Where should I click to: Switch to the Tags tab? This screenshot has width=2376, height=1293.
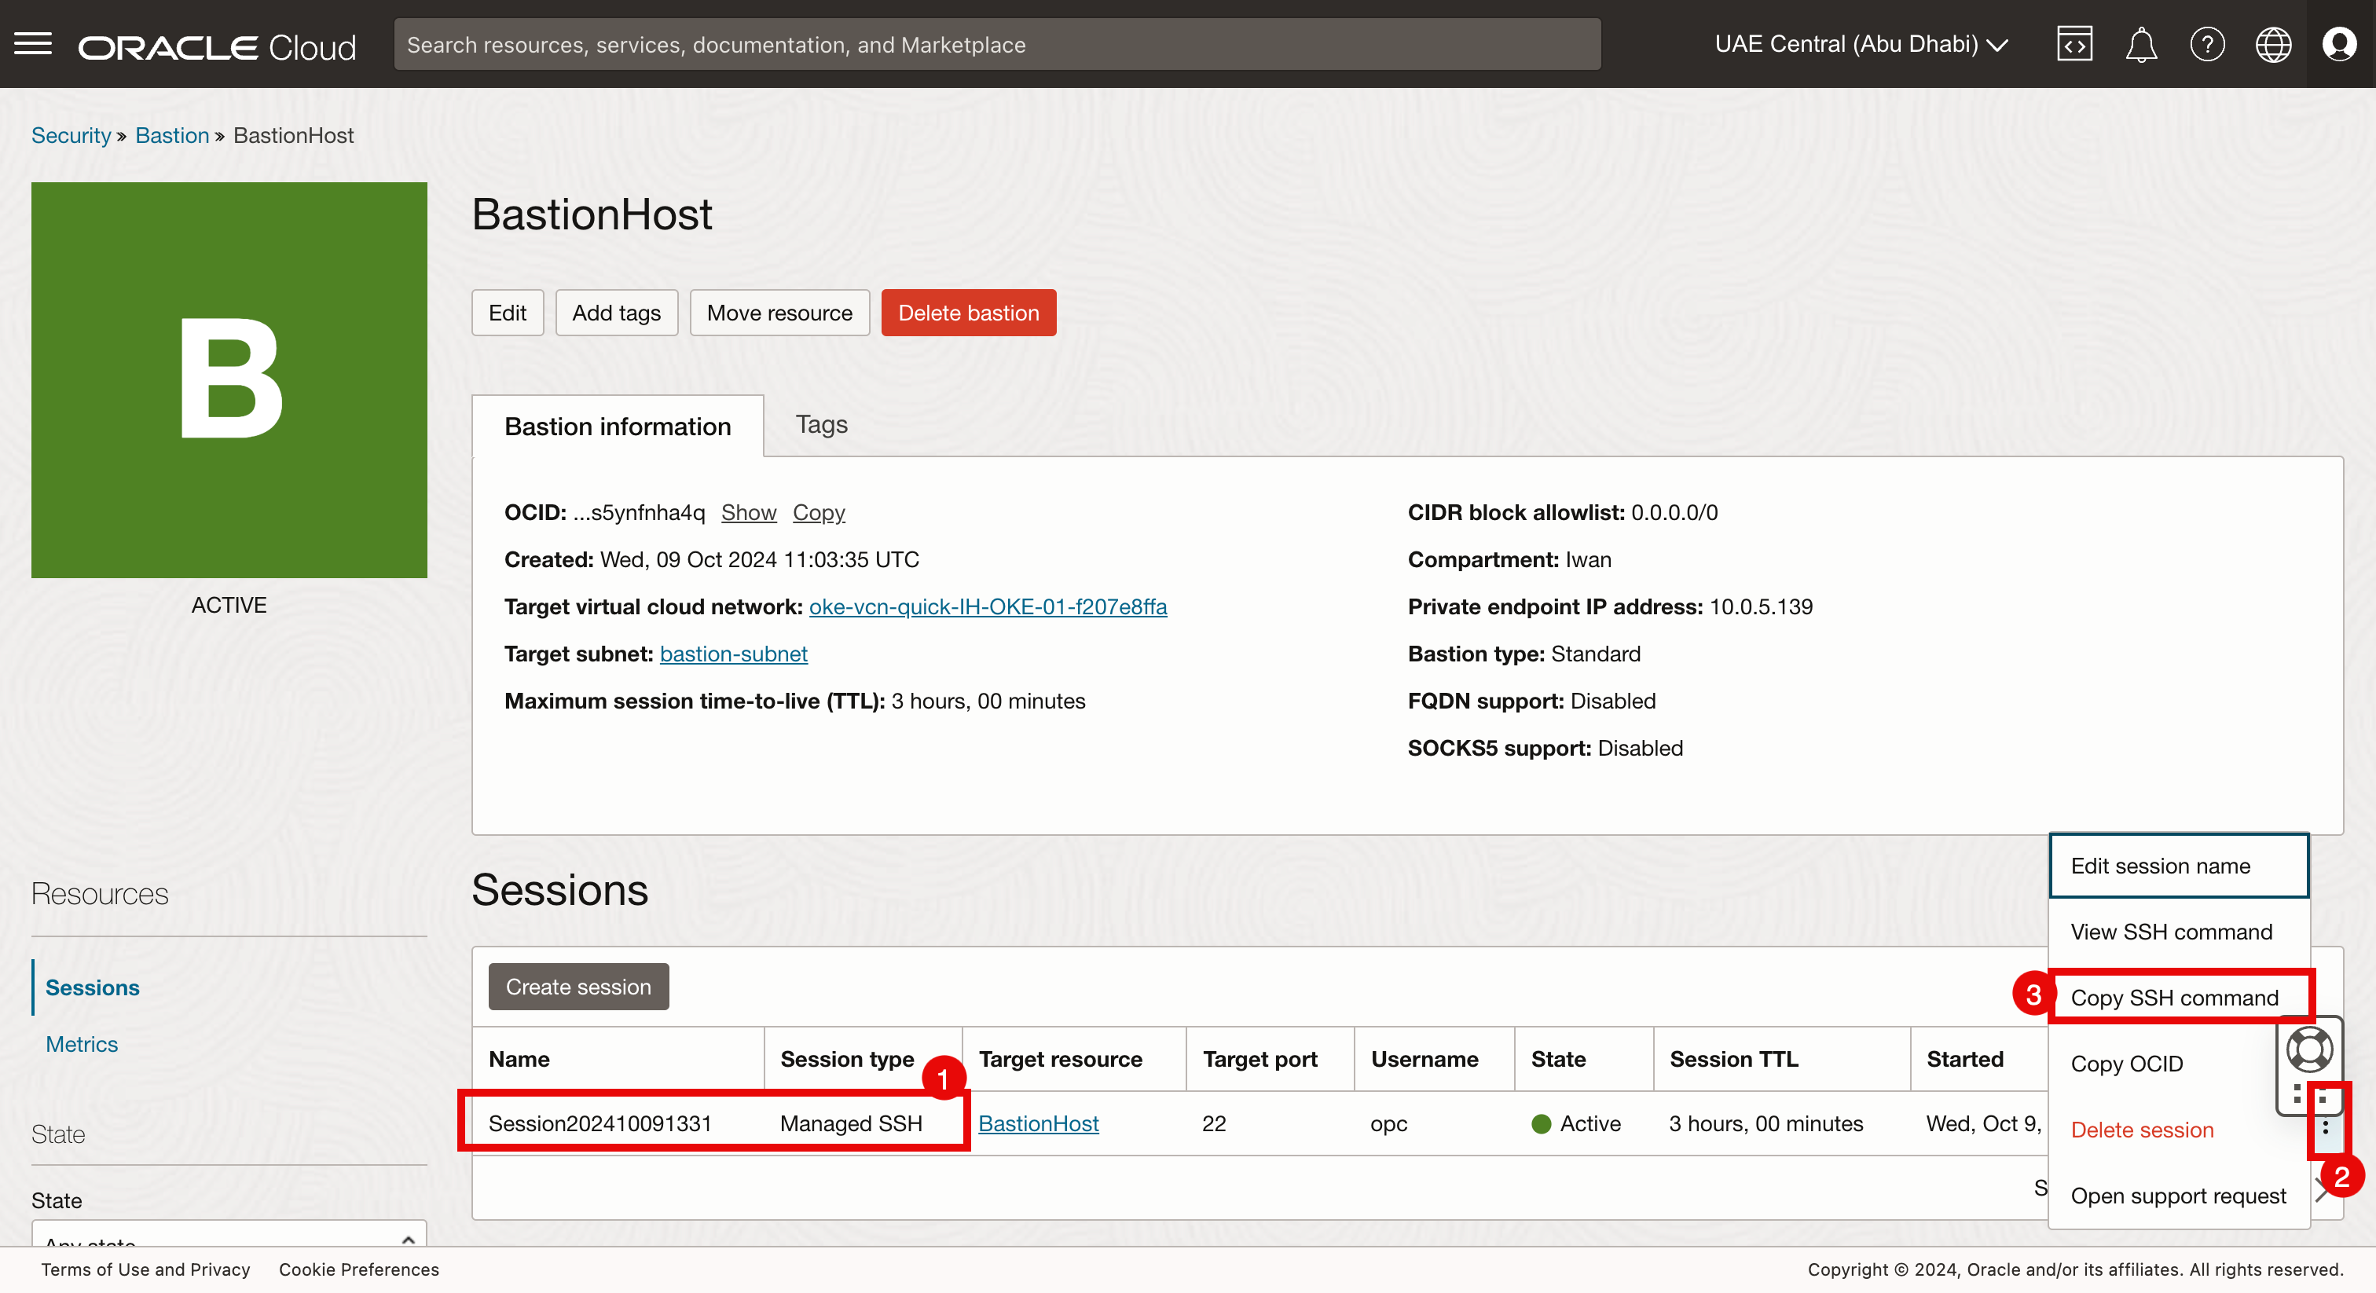(x=821, y=424)
